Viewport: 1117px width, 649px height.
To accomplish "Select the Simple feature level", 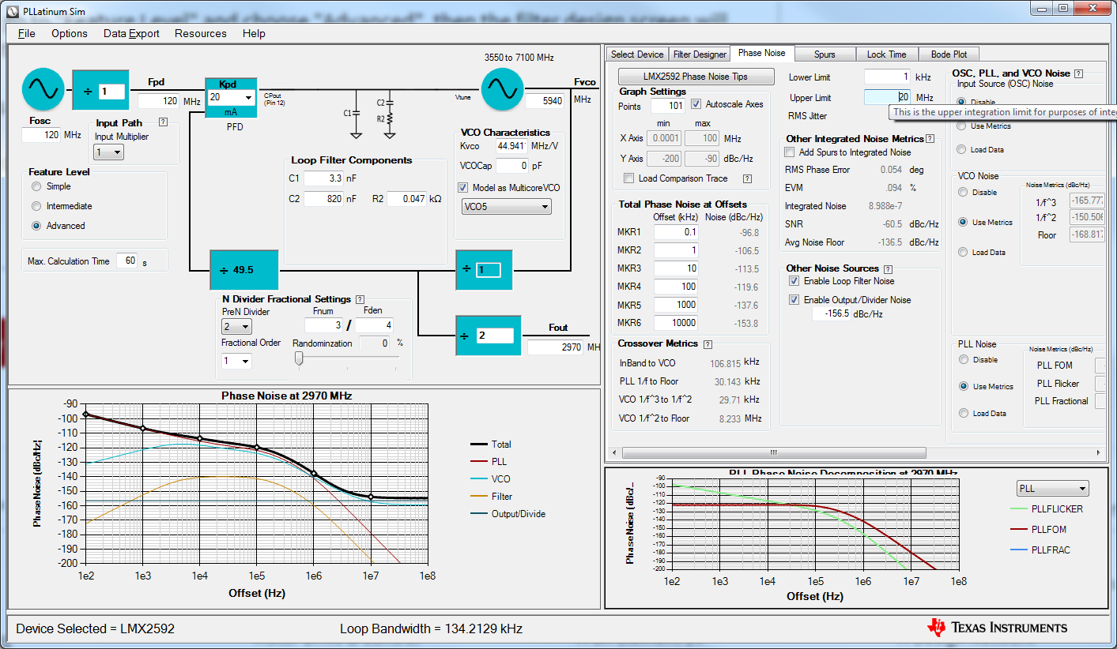I will [x=36, y=186].
